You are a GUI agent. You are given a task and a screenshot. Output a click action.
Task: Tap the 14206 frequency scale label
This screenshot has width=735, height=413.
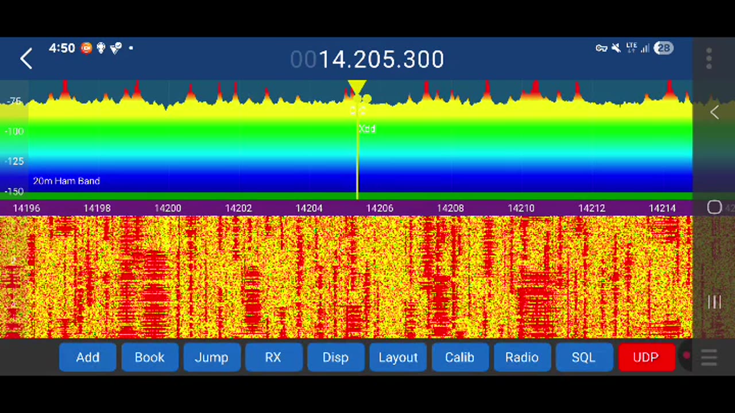(380, 208)
